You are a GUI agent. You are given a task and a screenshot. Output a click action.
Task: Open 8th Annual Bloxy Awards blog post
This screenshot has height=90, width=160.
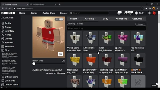[x=9, y=62]
